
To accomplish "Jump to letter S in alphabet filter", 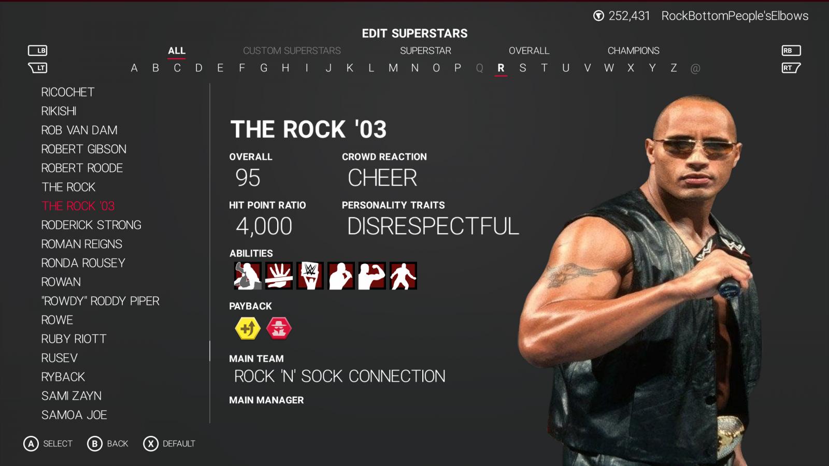I will coord(522,68).
